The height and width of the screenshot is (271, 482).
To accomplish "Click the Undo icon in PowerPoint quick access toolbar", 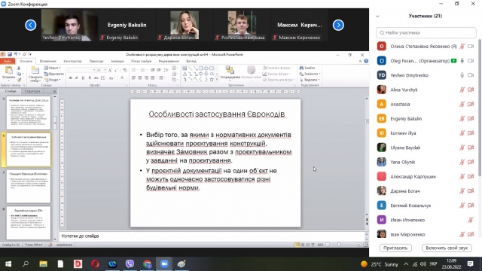I will click(x=16, y=54).
